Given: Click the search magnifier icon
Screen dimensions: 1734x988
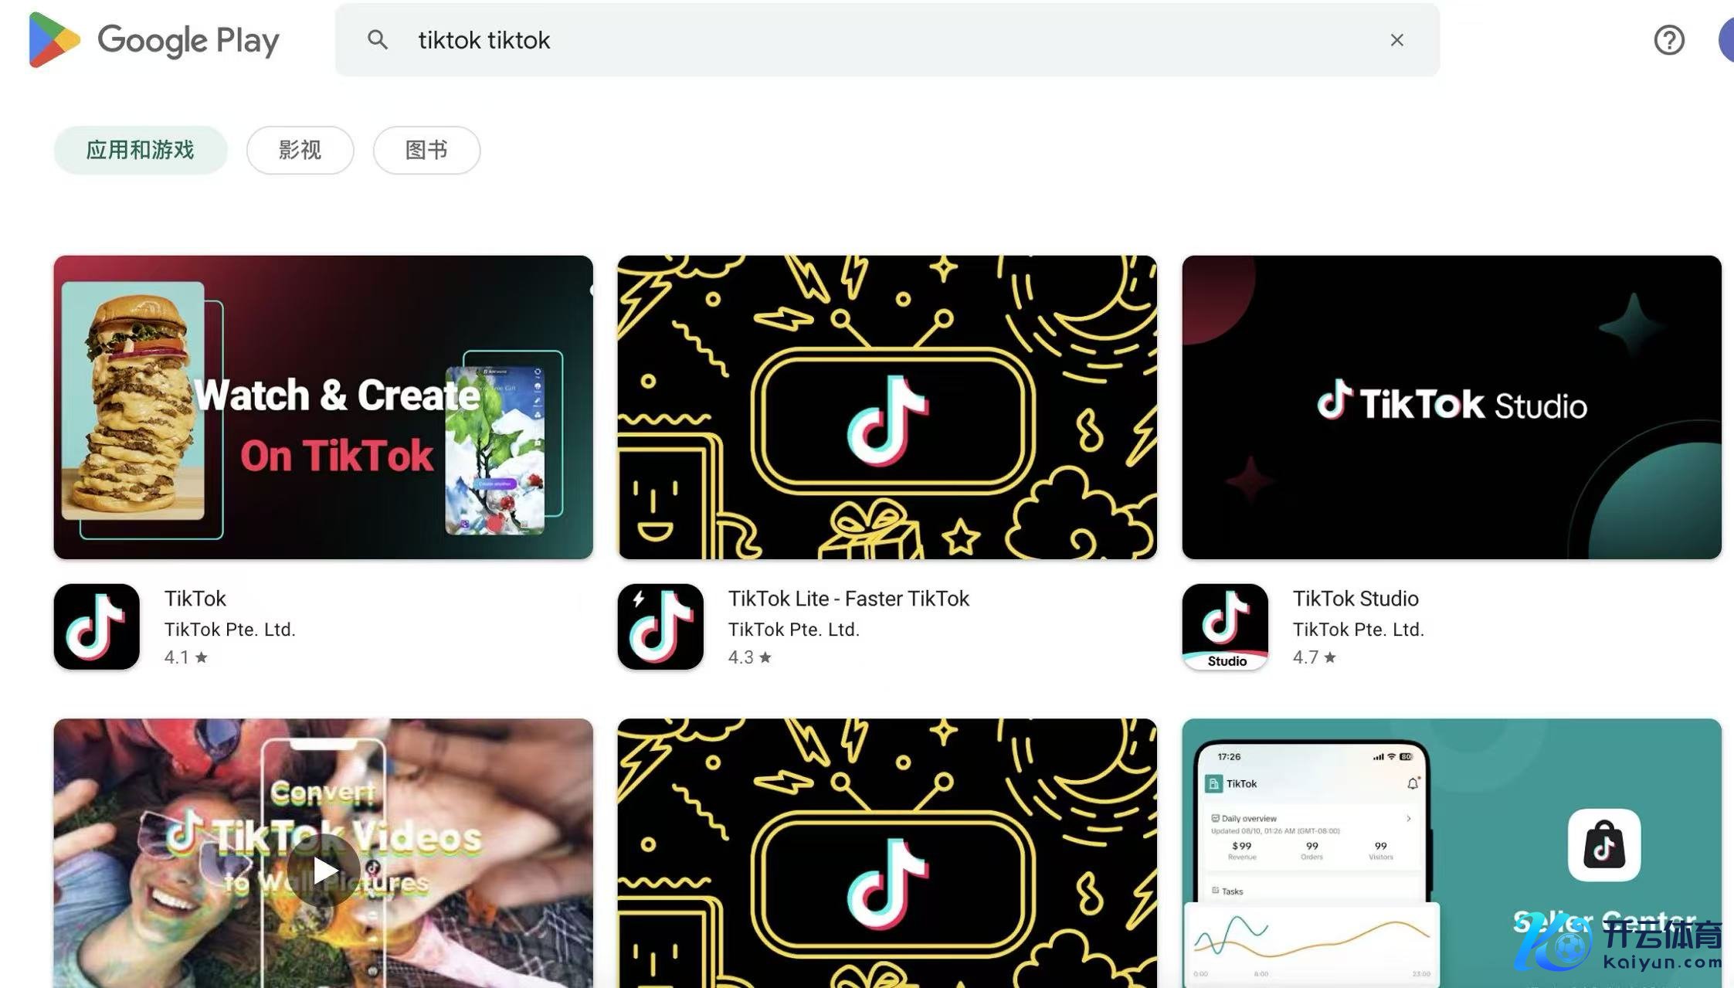Looking at the screenshot, I should [x=377, y=40].
